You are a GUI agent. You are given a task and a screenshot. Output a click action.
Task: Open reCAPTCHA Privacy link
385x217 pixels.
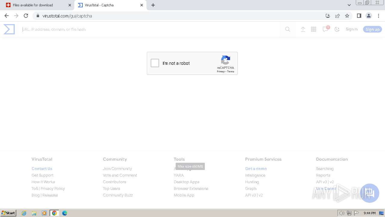(221, 71)
